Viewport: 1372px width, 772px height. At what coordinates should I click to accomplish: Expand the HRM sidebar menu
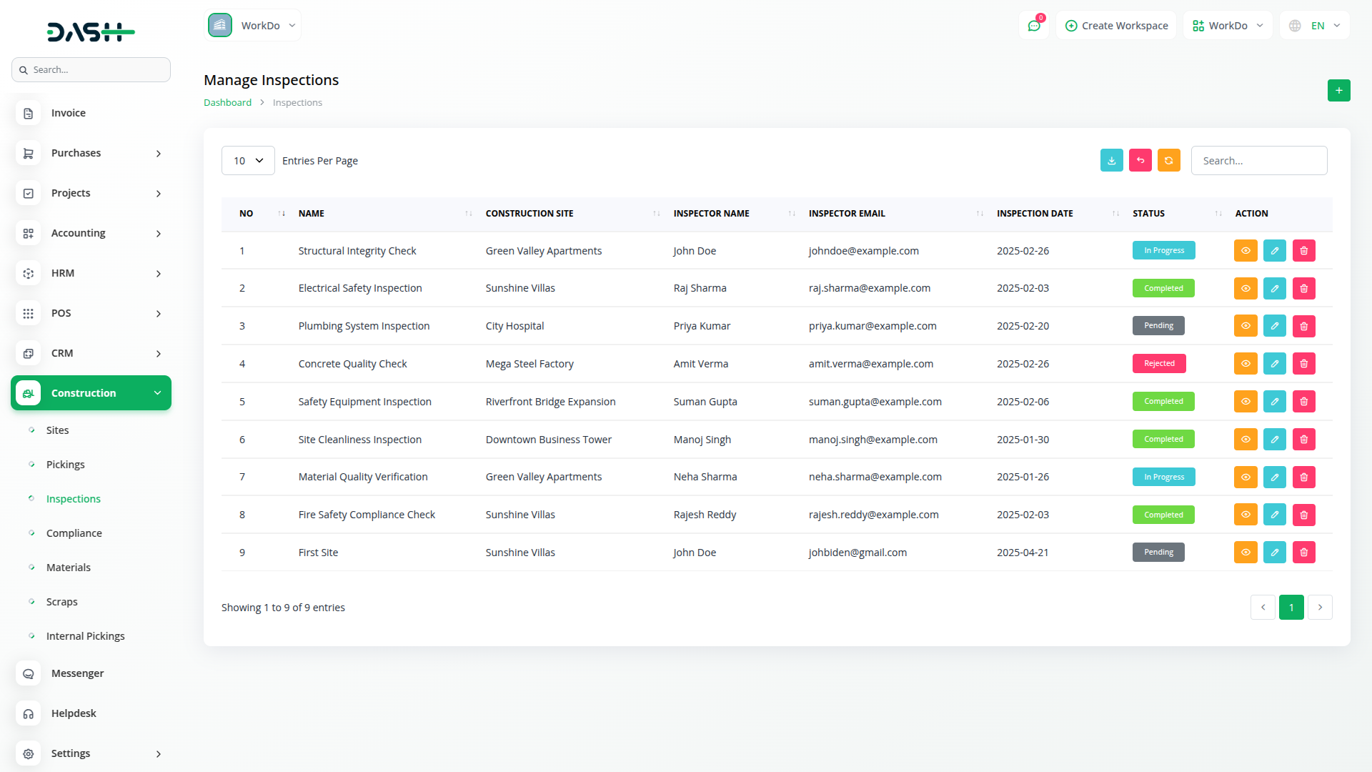point(91,273)
